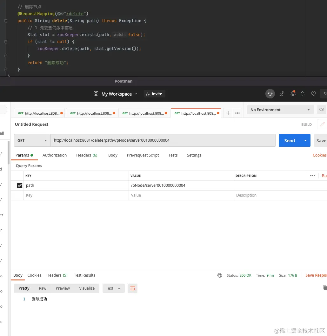Viewport: 327px width, 336px height.
Task: Switch to the second localhost request tab
Action: tap(91, 113)
